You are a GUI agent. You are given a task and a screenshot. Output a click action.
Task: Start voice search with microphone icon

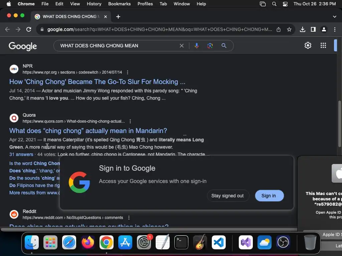pyautogui.click(x=196, y=46)
